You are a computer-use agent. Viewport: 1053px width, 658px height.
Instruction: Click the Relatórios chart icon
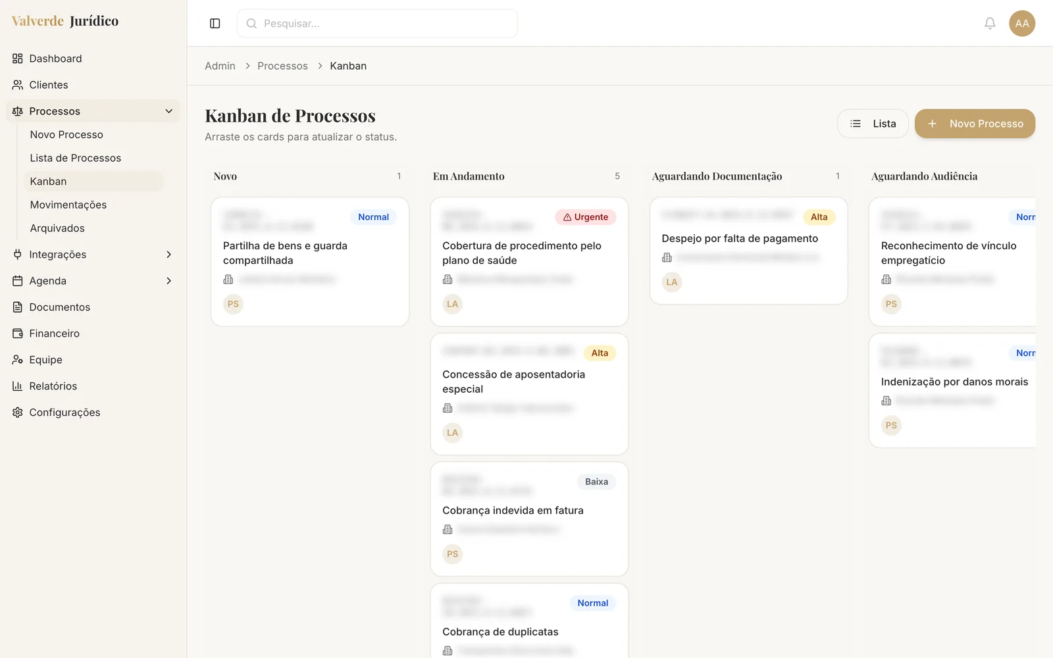click(18, 386)
